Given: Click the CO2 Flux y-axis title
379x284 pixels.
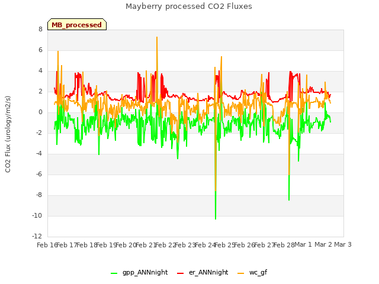Looking at the screenshot, I should point(8,134).
